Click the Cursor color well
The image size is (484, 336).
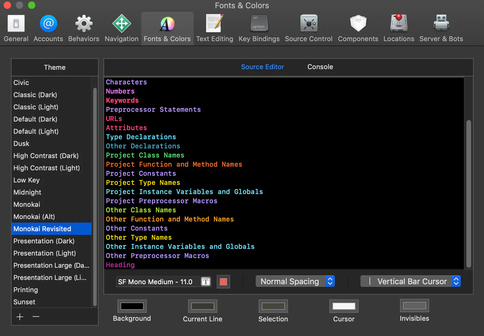click(344, 306)
